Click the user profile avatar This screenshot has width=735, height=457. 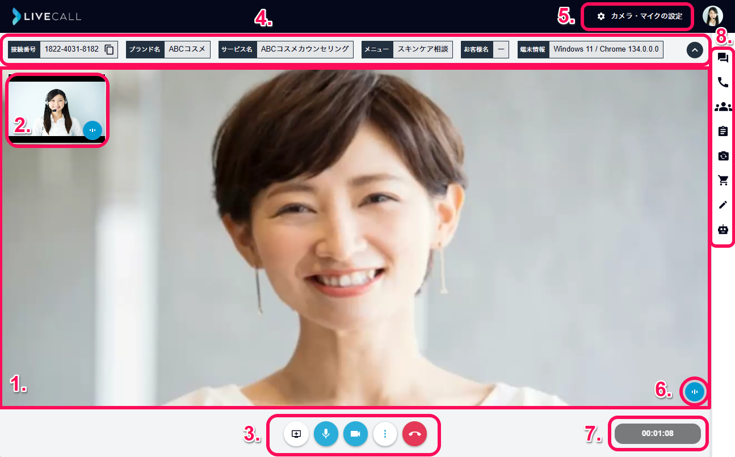pyautogui.click(x=713, y=16)
